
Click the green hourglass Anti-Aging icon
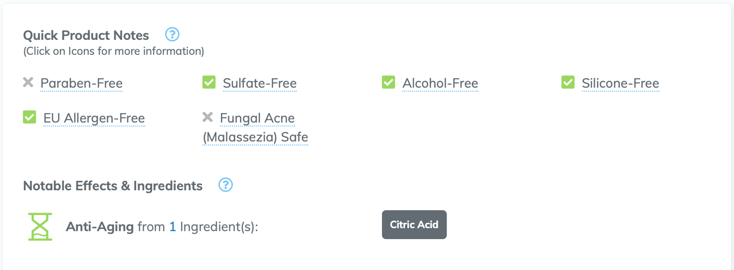point(40,227)
